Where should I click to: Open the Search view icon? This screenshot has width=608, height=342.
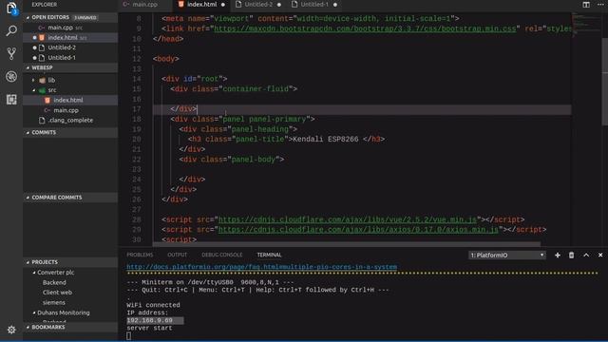(11, 30)
